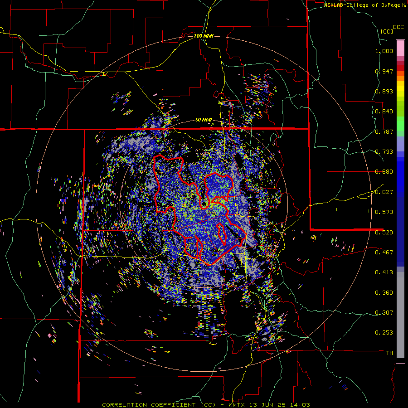
Task: Click the 0.253 legend value
Action: 384,333
